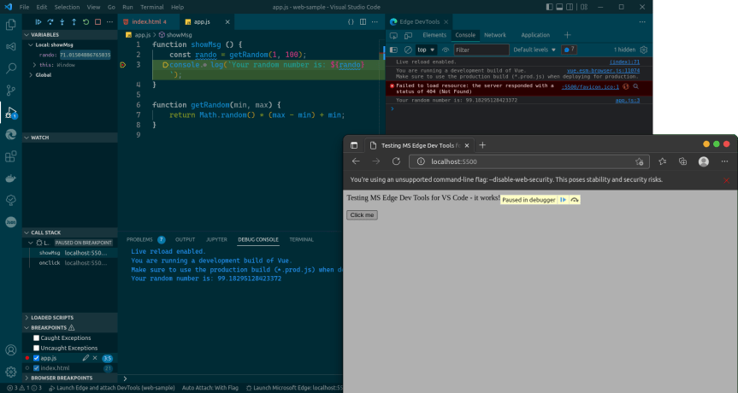Collapse the Local: showMsg scope
Screen dimensions: 738x393
69,44
